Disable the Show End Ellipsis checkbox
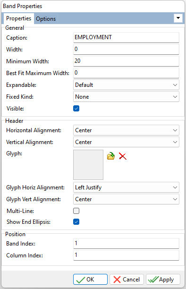Screen dimensions: 186x289 [76, 222]
